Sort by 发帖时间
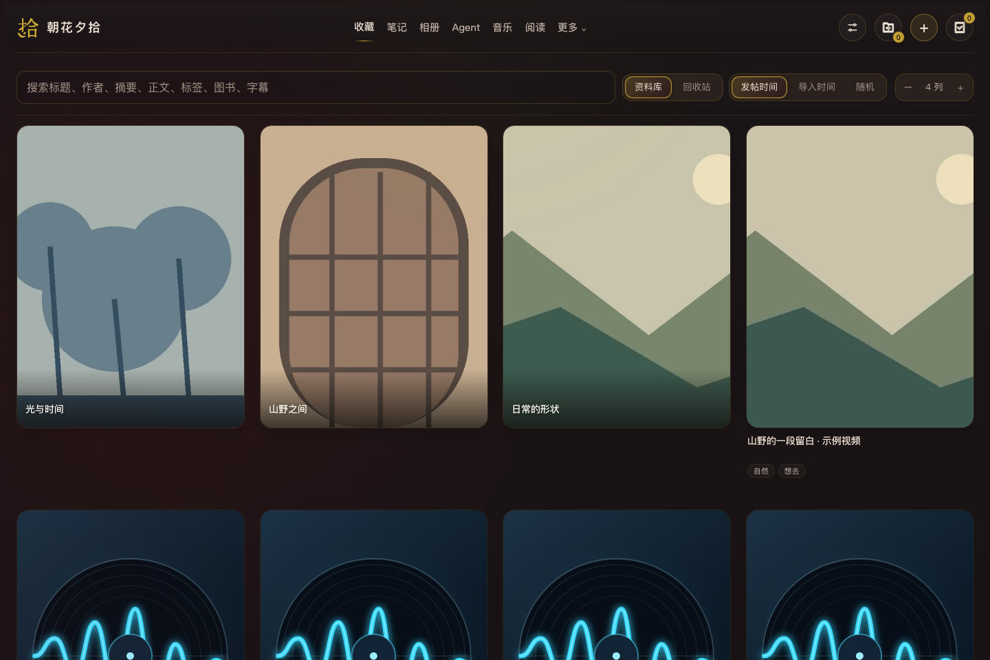 click(759, 87)
